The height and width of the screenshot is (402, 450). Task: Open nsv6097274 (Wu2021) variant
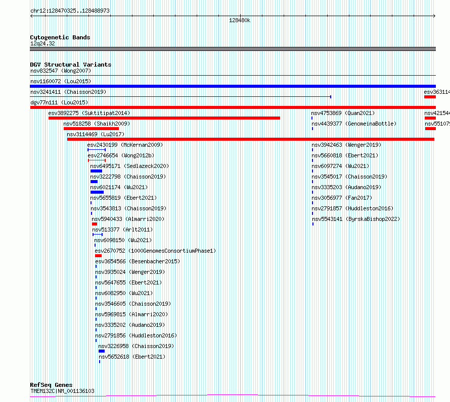pyautogui.click(x=341, y=166)
